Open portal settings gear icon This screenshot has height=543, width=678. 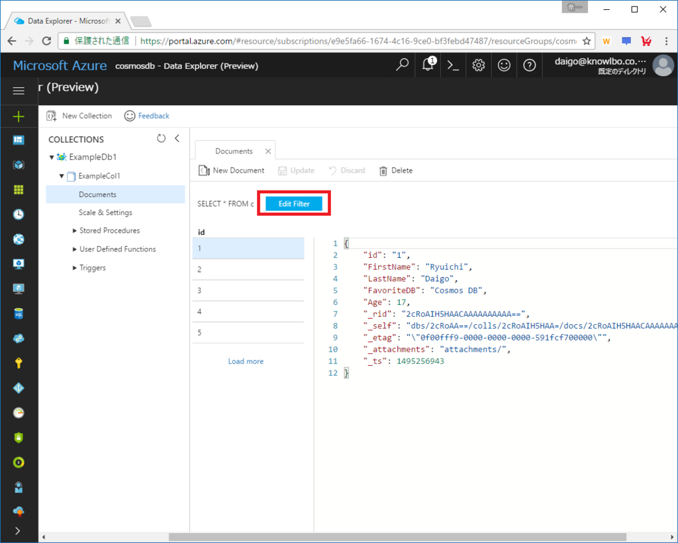(x=478, y=65)
